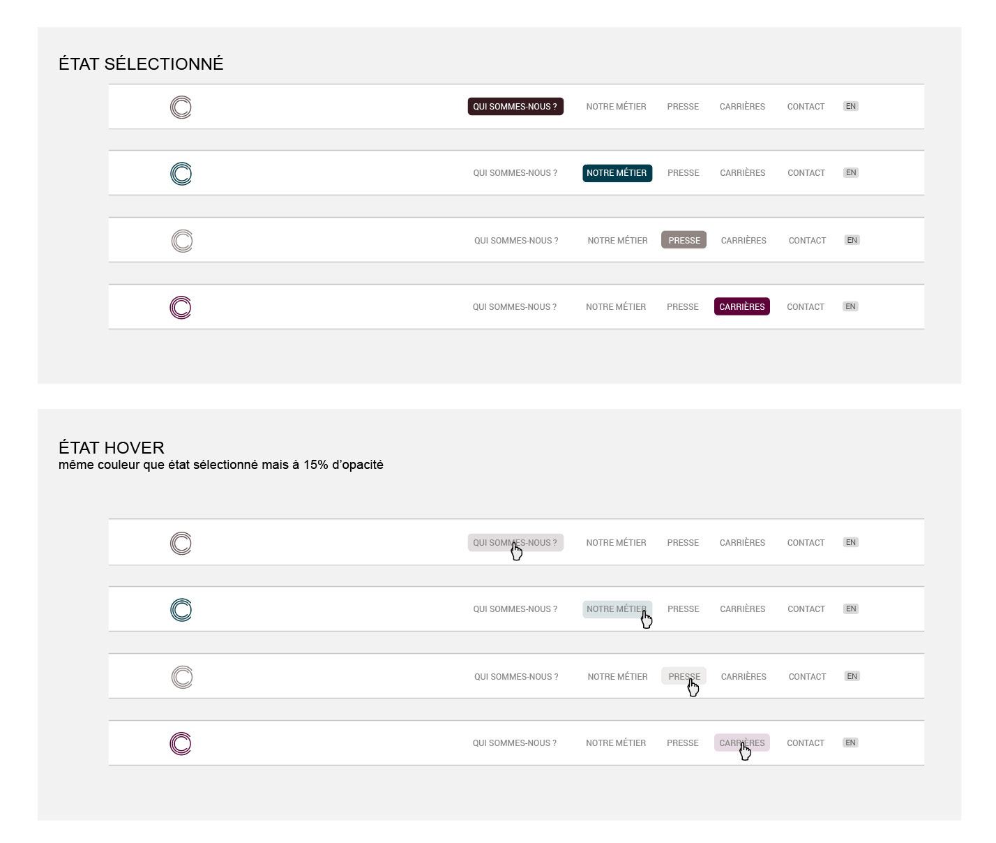Click the magenta logo under État Sélectionné

pyautogui.click(x=181, y=308)
